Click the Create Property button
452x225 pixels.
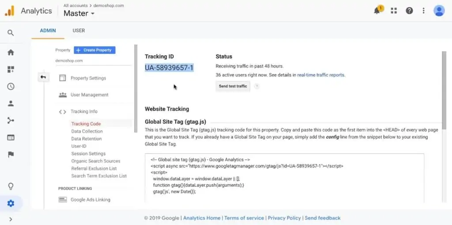(94, 50)
